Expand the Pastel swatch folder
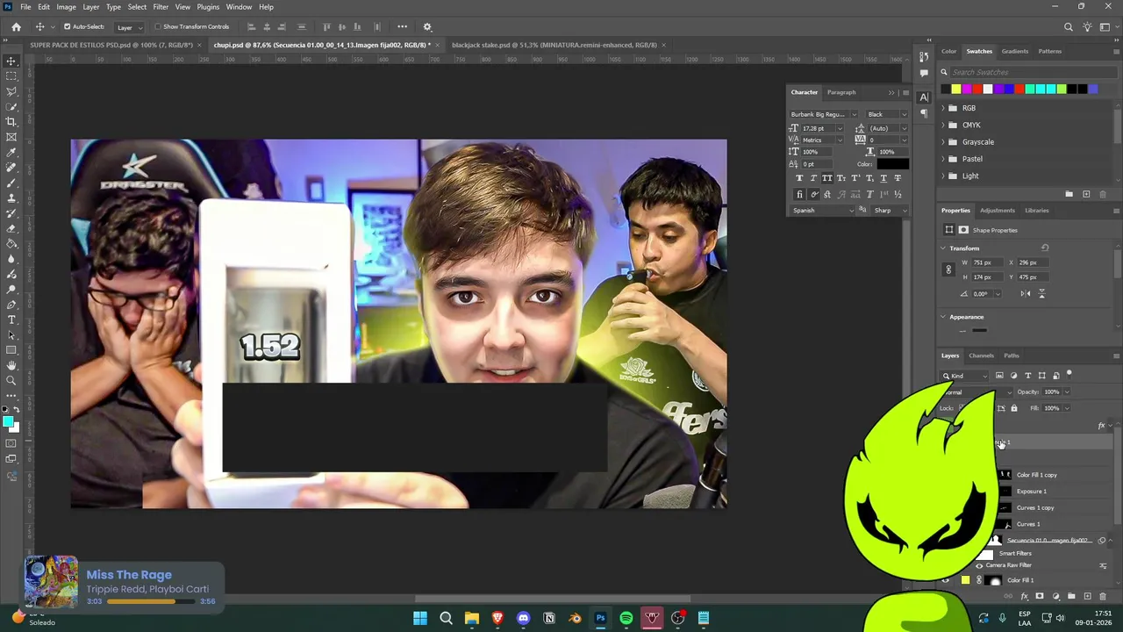 943,159
